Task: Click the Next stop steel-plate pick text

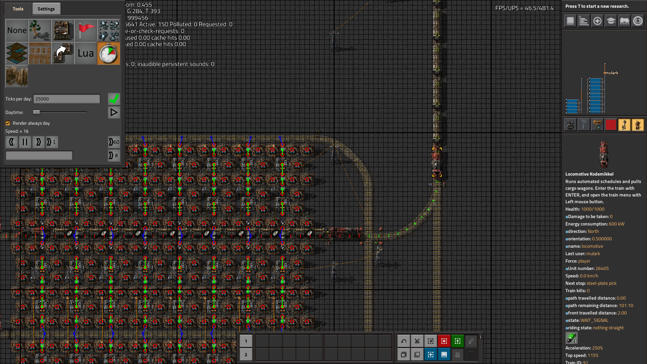Action: click(x=591, y=283)
